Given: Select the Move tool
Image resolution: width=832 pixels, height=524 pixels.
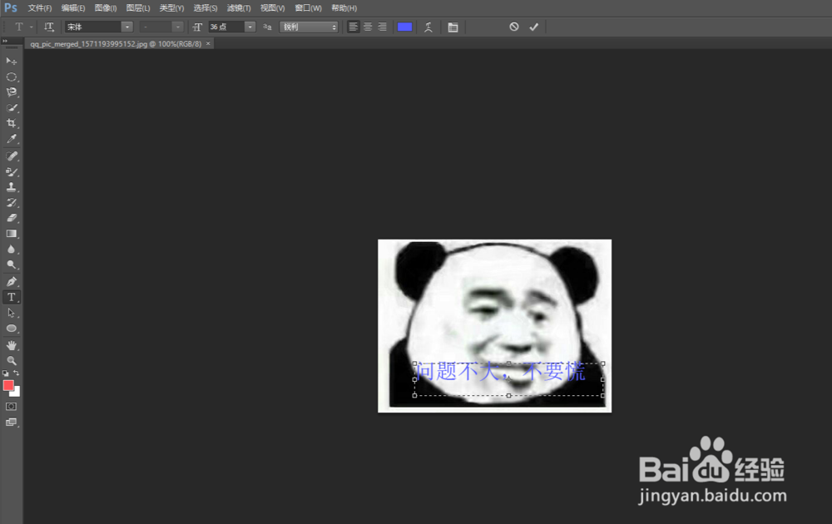Looking at the screenshot, I should tap(11, 61).
